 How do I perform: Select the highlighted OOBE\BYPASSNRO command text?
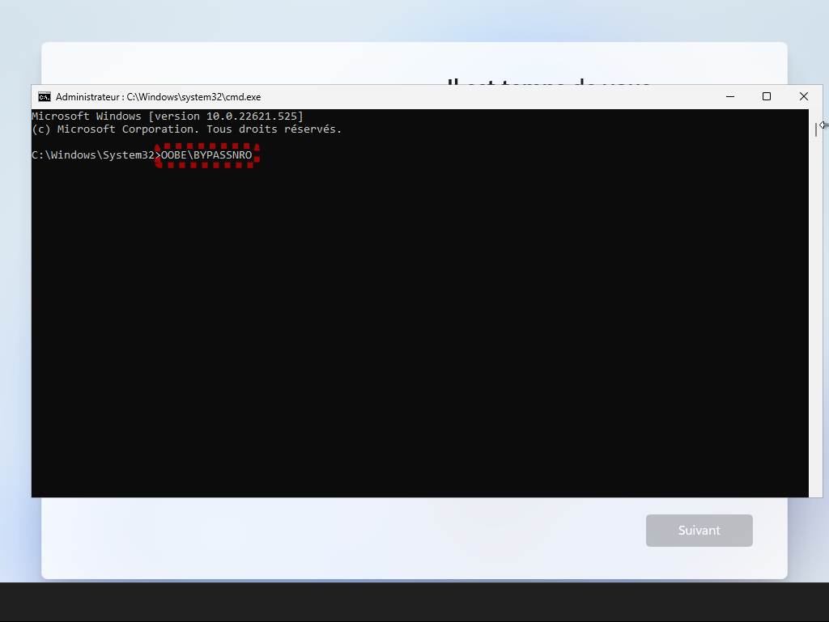[206, 154]
